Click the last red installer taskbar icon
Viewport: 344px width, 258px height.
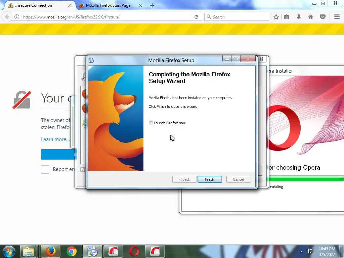(155, 251)
